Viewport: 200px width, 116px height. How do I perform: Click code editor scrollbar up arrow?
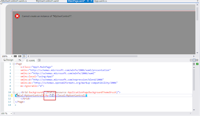[194, 67]
